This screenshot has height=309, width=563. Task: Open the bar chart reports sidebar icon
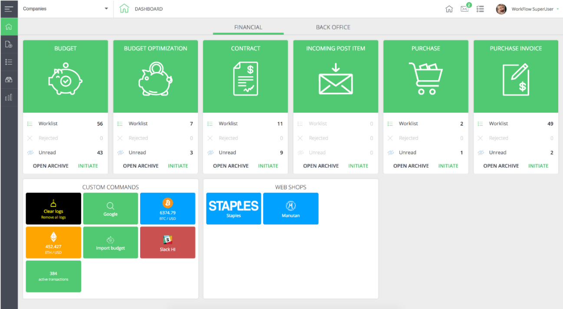pos(9,97)
